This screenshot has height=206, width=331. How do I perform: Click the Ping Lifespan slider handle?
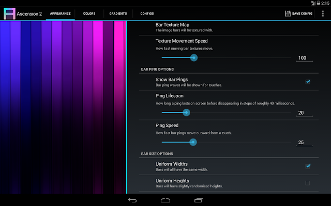[186, 112]
